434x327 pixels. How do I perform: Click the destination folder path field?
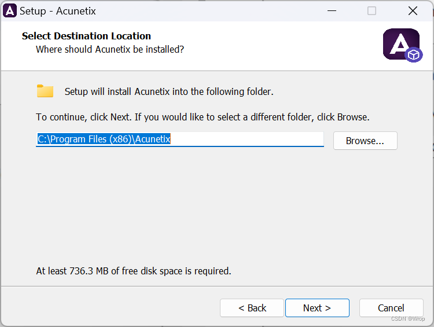[180, 139]
